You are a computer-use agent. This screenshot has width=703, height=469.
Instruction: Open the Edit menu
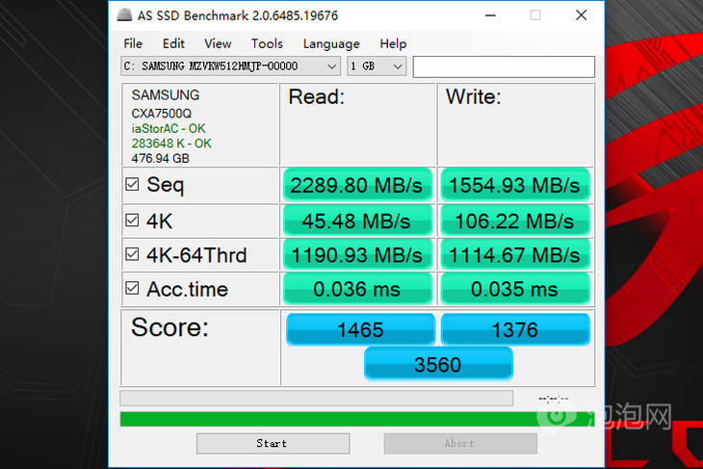(x=173, y=43)
